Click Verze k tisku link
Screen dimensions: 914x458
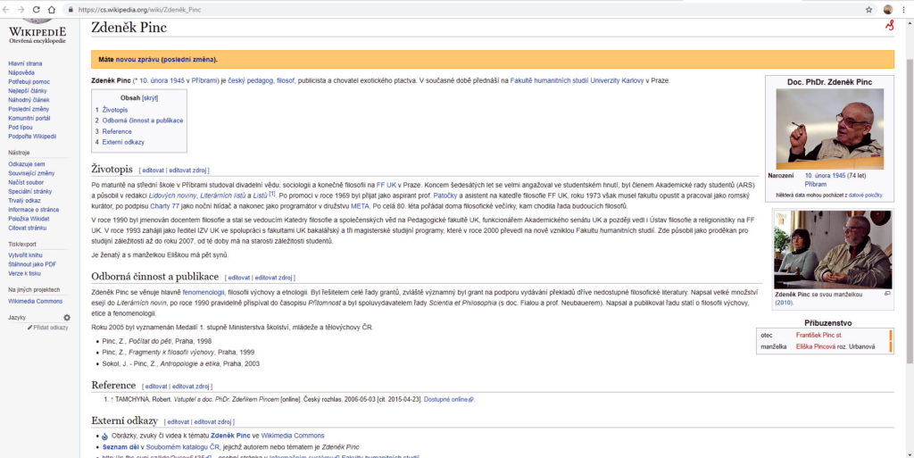(24, 273)
